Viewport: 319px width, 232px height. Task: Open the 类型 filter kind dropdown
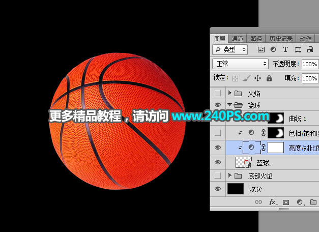[x=230, y=49]
